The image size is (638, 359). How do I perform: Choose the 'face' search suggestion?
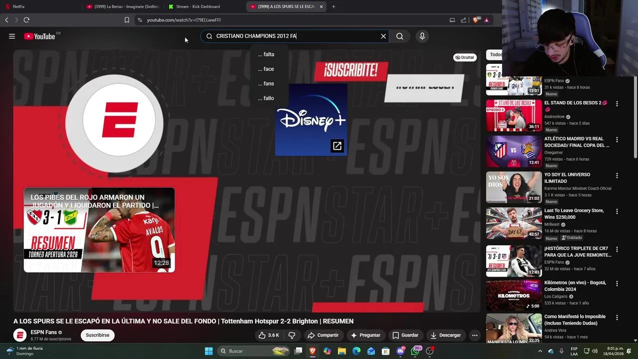(266, 69)
